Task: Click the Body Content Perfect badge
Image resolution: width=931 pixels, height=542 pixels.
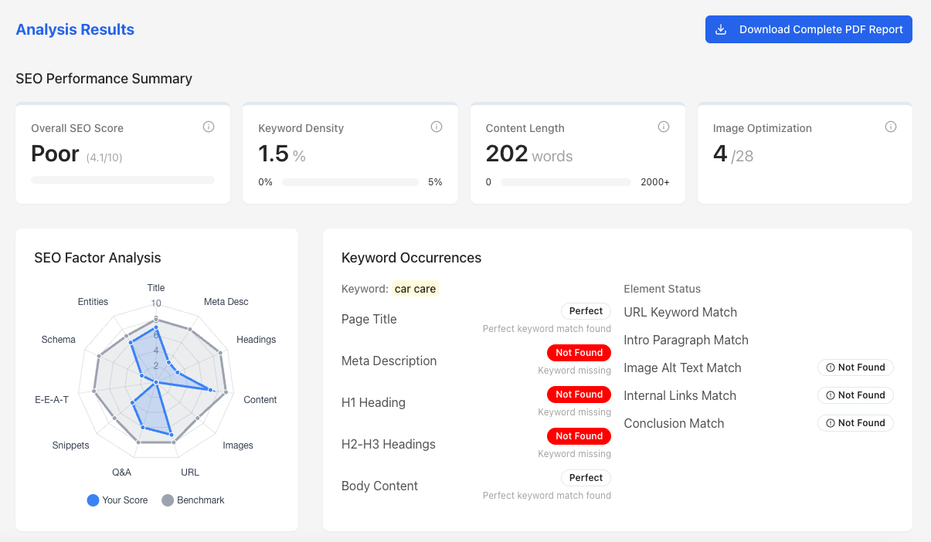Action: pos(586,478)
